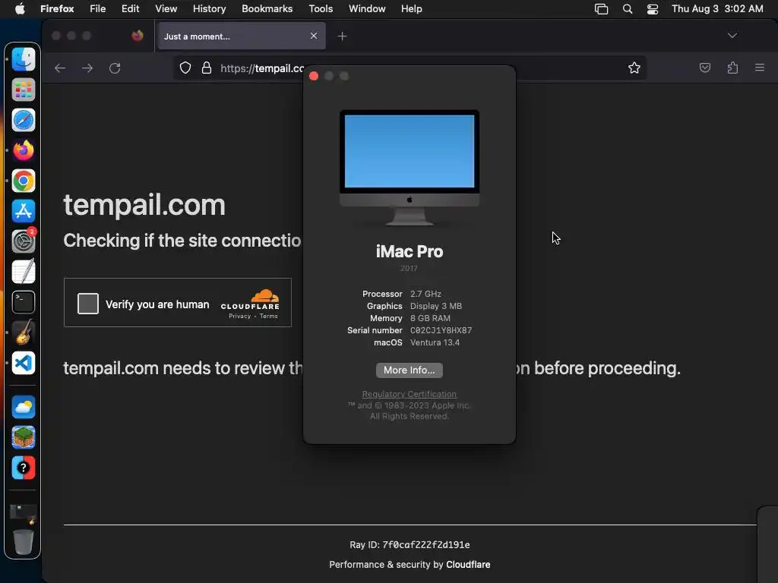Go forward in Firefox
Image resolution: width=778 pixels, height=583 pixels.
tap(87, 68)
